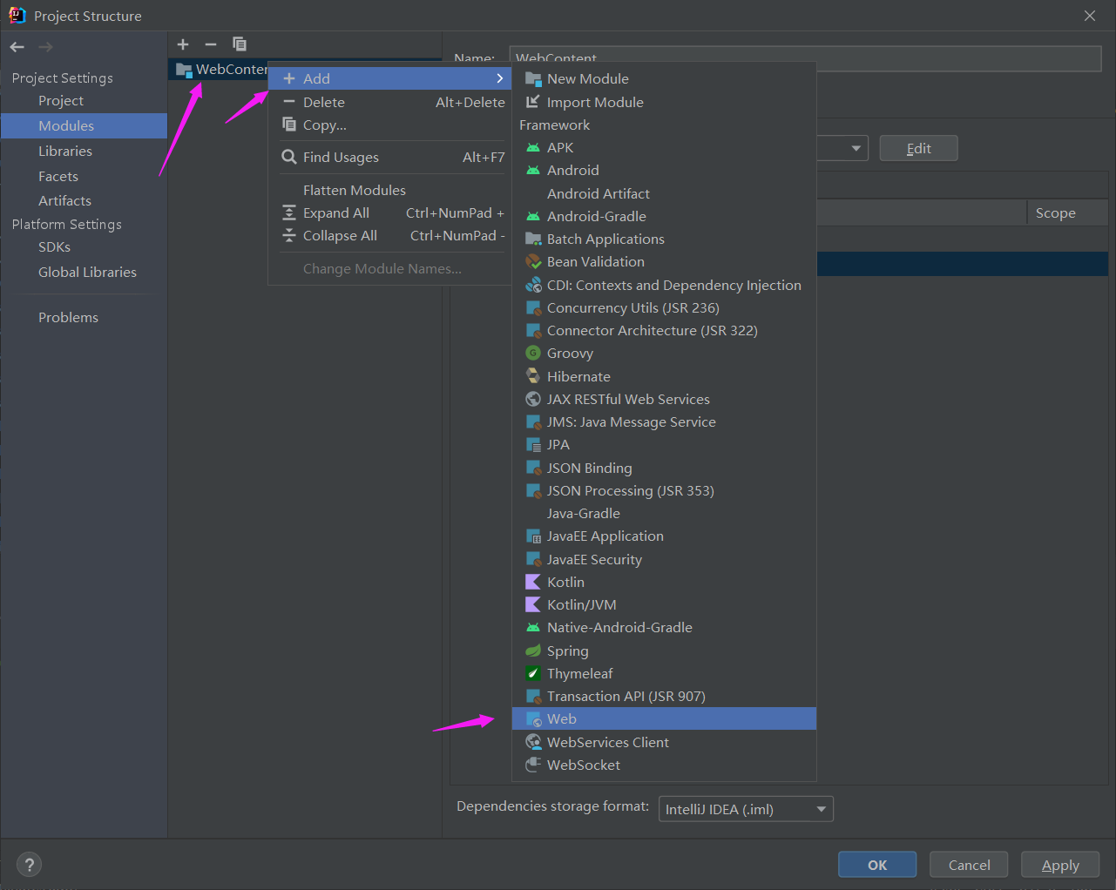Image resolution: width=1116 pixels, height=890 pixels.
Task: Open Modules settings section
Action: [x=84, y=126]
